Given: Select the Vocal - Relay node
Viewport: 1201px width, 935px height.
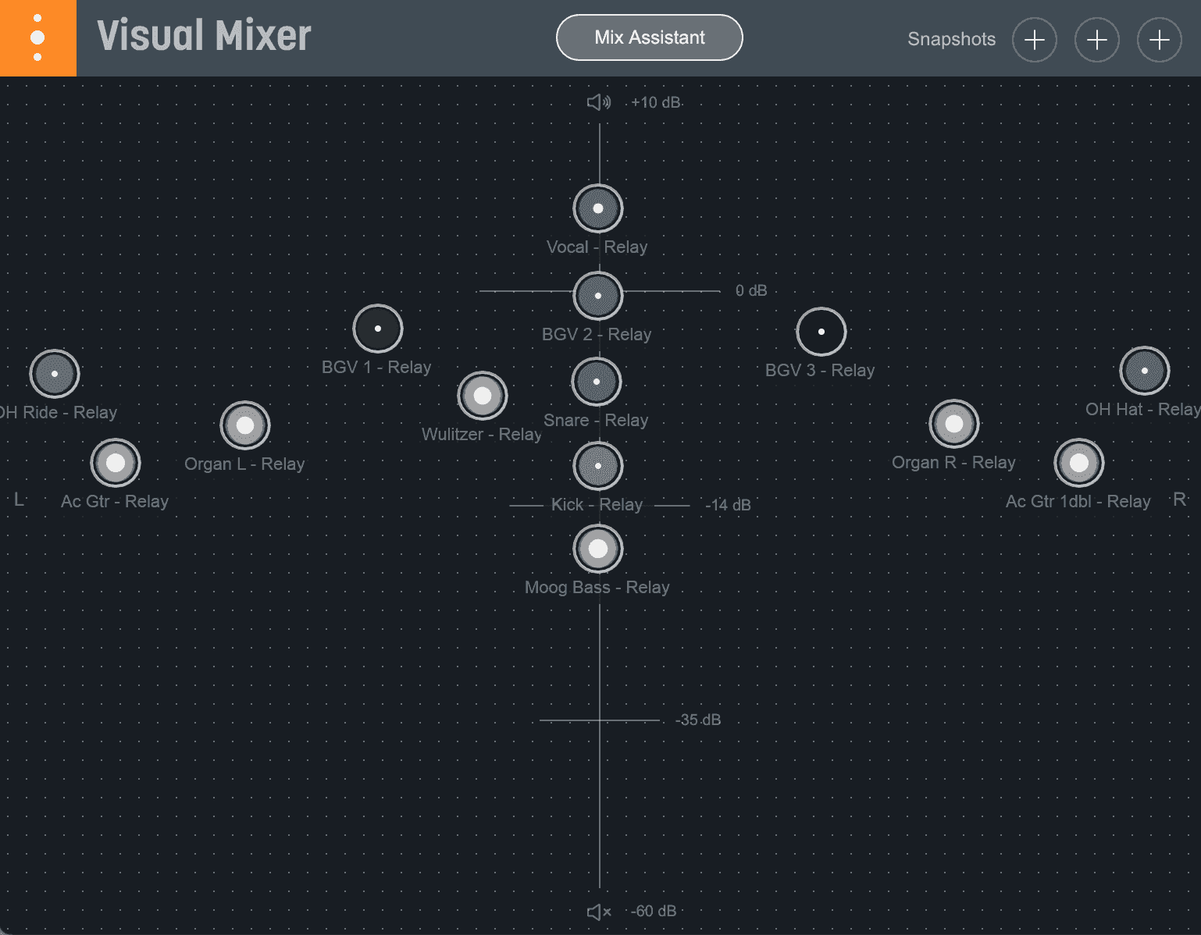Looking at the screenshot, I should coord(598,208).
